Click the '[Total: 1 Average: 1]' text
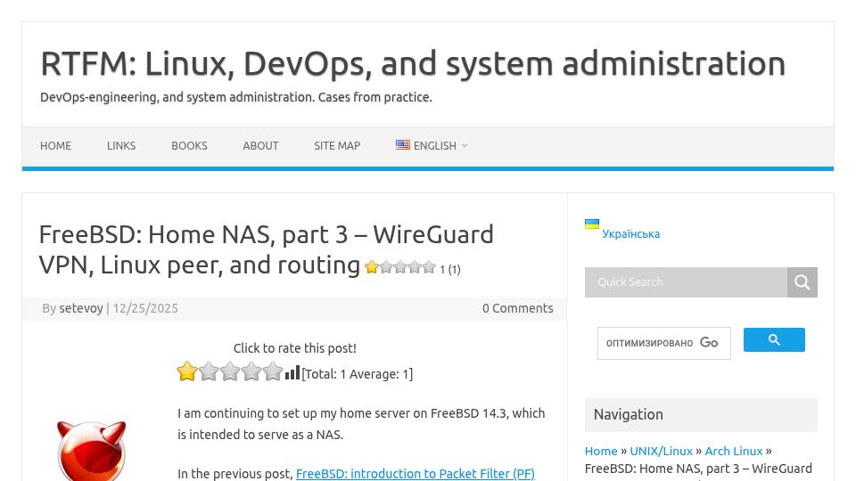856x481 pixels. [x=357, y=374]
